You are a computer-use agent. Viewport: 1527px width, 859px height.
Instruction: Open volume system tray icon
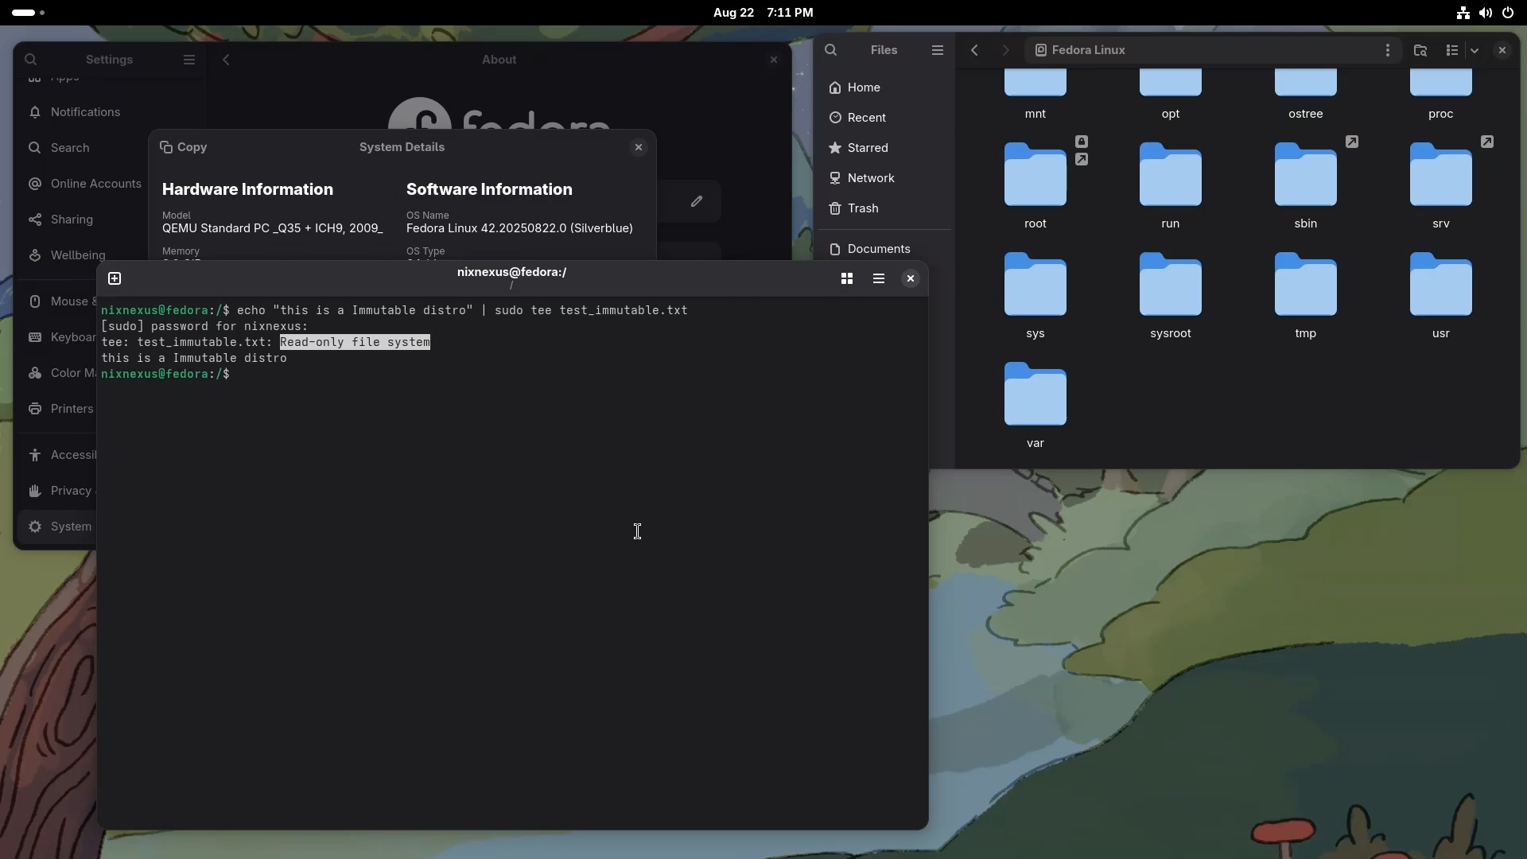coord(1486,13)
